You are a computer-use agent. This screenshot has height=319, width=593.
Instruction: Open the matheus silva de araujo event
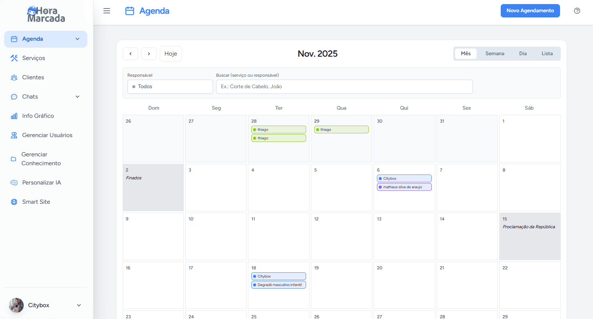pyautogui.click(x=404, y=187)
